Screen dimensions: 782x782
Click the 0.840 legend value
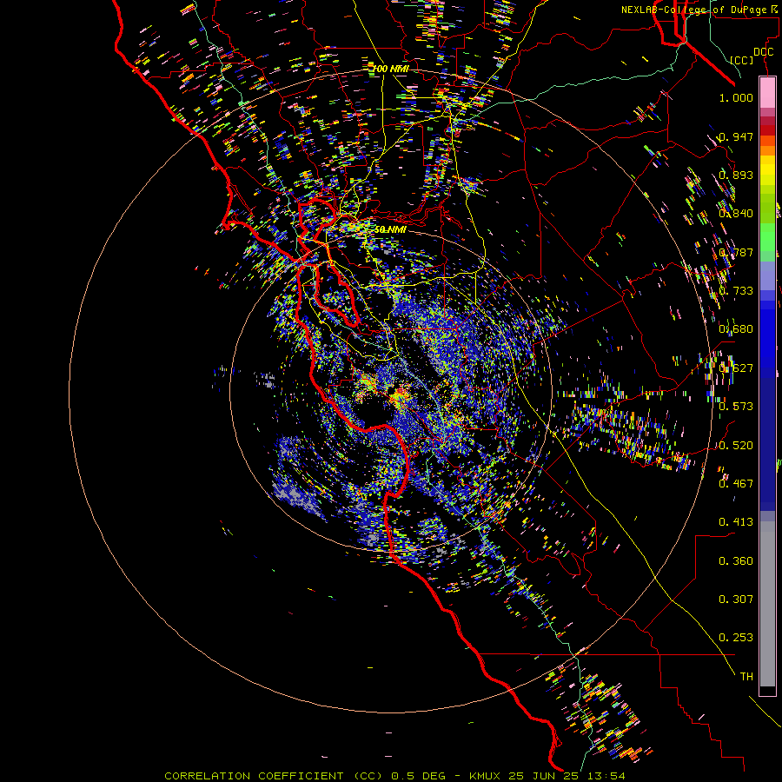pyautogui.click(x=736, y=214)
